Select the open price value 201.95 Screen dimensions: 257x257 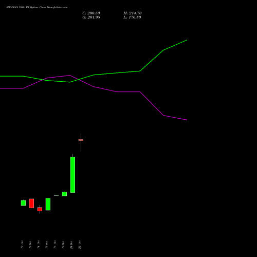(x=94, y=17)
